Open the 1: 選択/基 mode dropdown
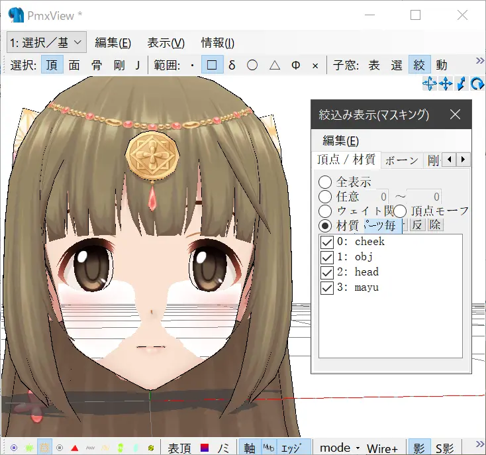The height and width of the screenshot is (455, 486). click(46, 42)
